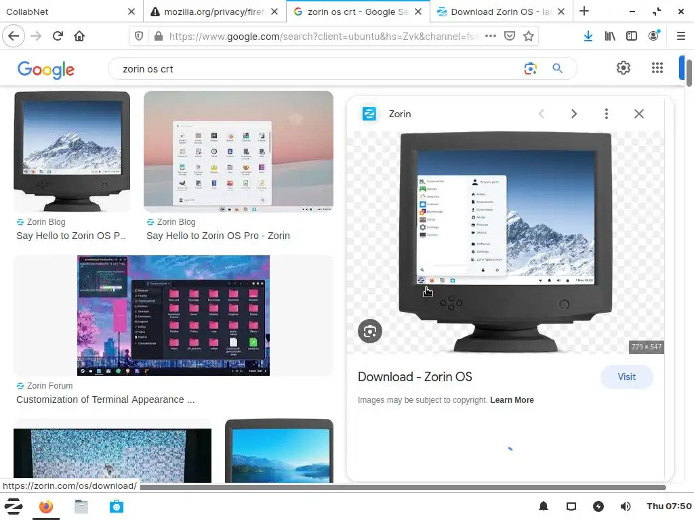The height and width of the screenshot is (520, 694).
Task: Open the Firefox home page
Action: (79, 36)
